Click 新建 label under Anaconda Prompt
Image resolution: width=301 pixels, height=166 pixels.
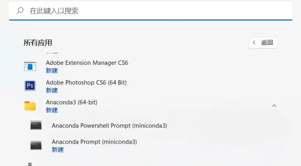57,150
